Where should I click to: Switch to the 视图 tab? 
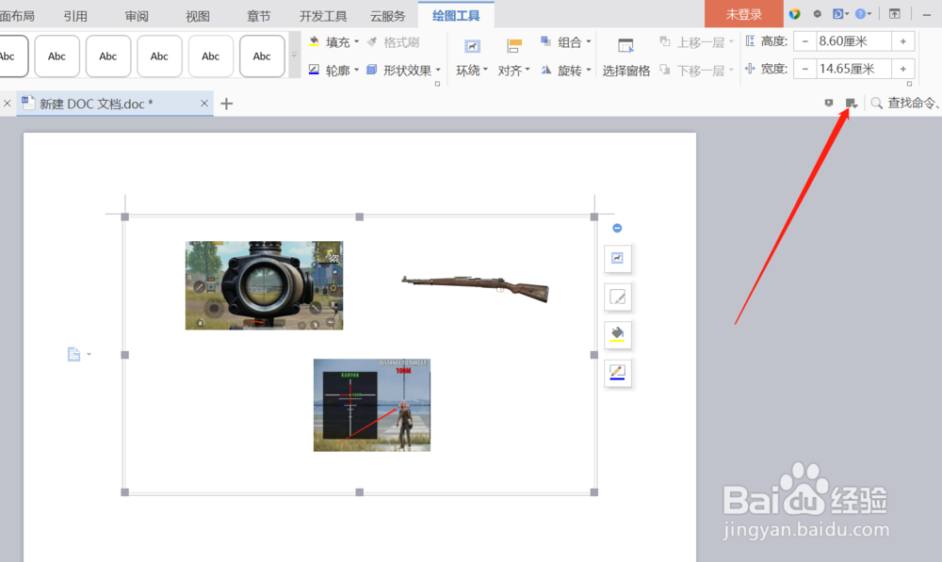click(198, 16)
